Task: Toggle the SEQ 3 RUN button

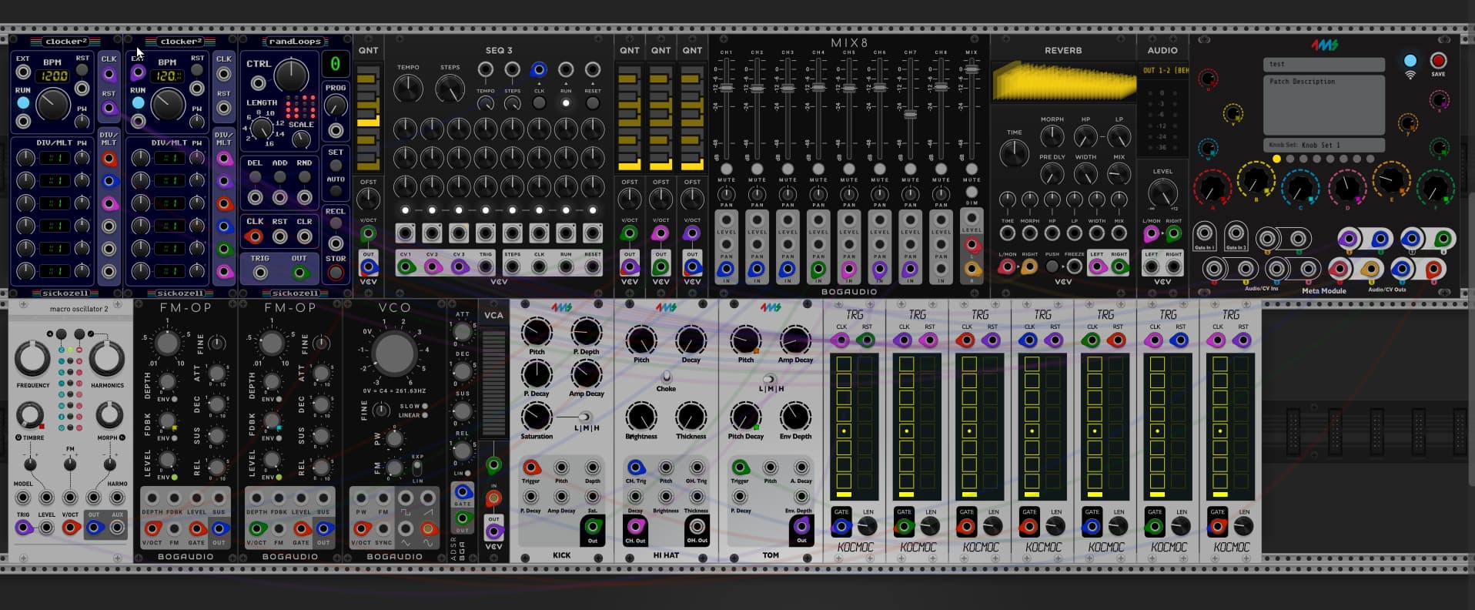Action: pos(566,102)
